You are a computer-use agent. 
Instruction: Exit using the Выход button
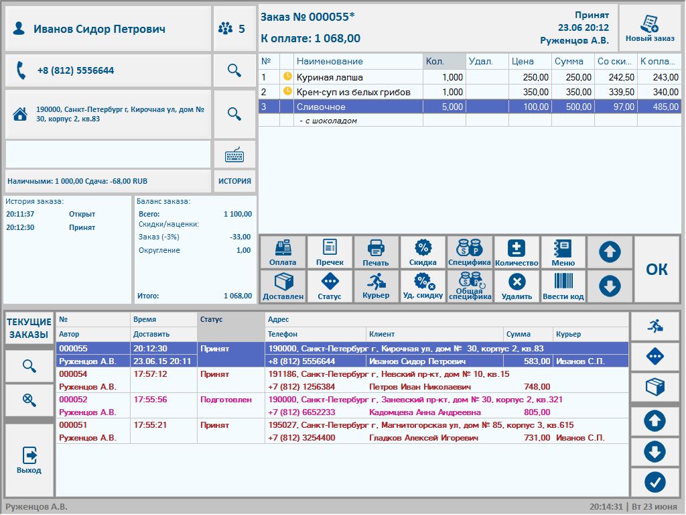pos(29,460)
